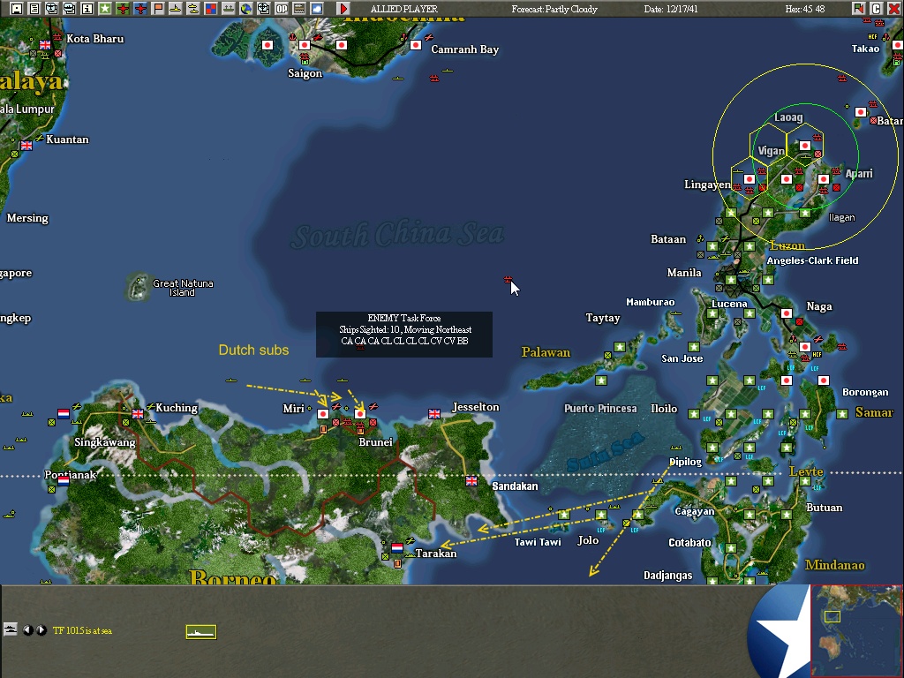Select the Dutch flag base at Pontianak
The image size is (904, 678).
64,481
